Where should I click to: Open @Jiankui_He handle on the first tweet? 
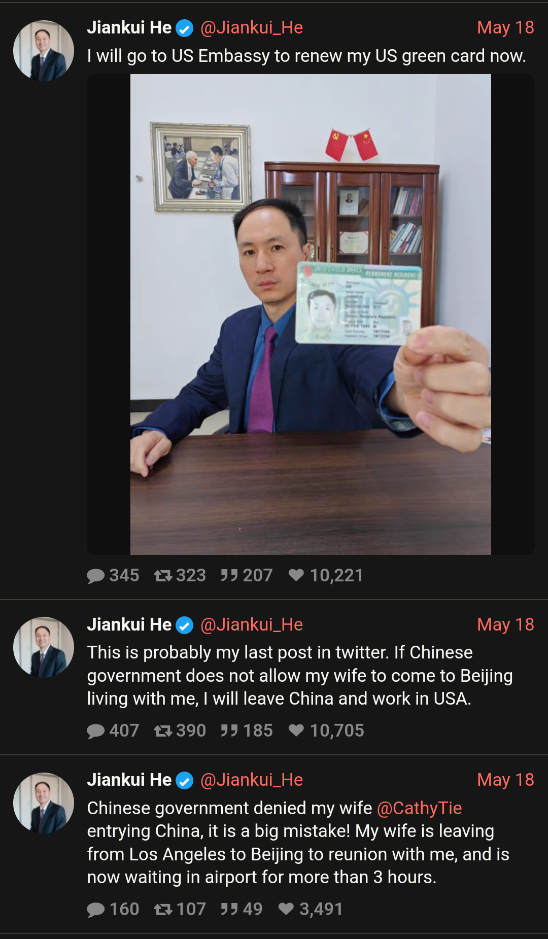pos(252,27)
